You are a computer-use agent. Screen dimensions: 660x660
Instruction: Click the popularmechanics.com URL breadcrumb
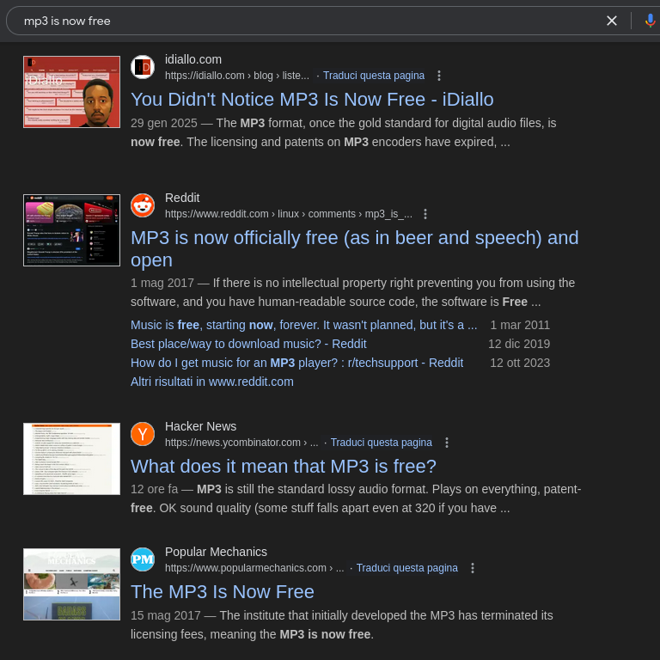pyautogui.click(x=254, y=568)
